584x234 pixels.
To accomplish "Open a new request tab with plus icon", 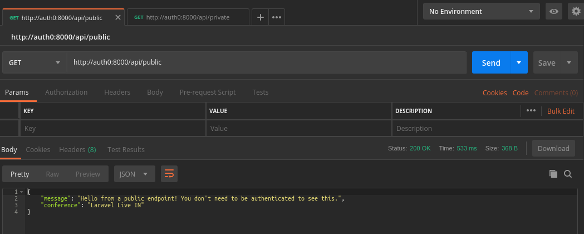I will pos(261,17).
